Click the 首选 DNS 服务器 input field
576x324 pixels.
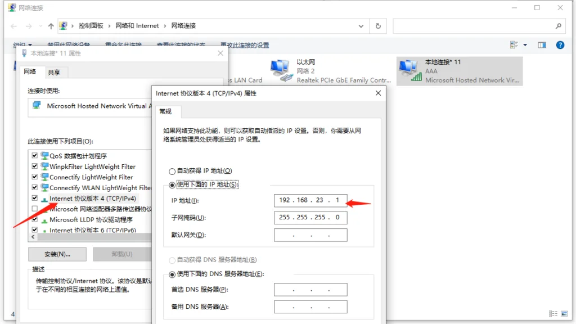[x=310, y=290]
